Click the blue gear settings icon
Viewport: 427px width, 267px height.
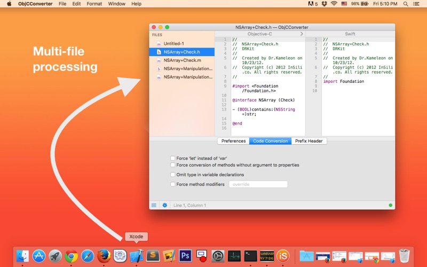165,205
